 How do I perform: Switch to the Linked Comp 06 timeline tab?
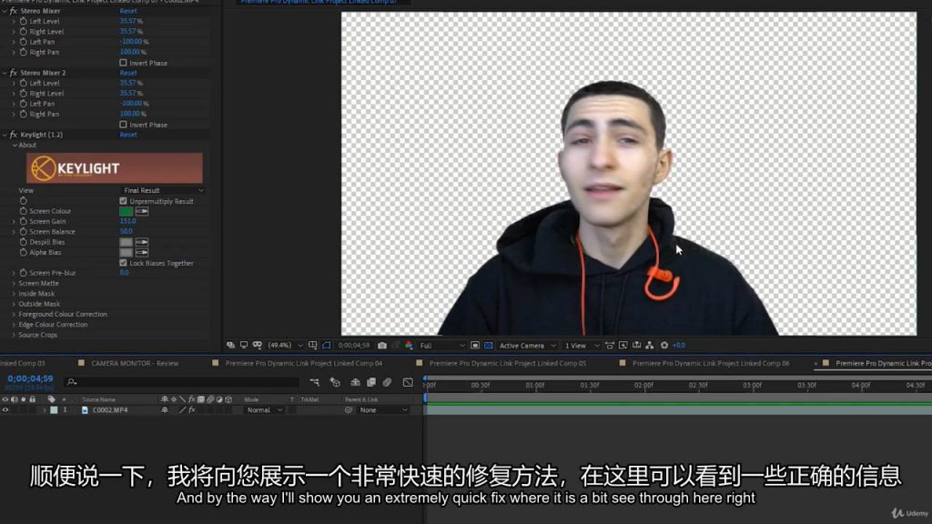tap(710, 363)
